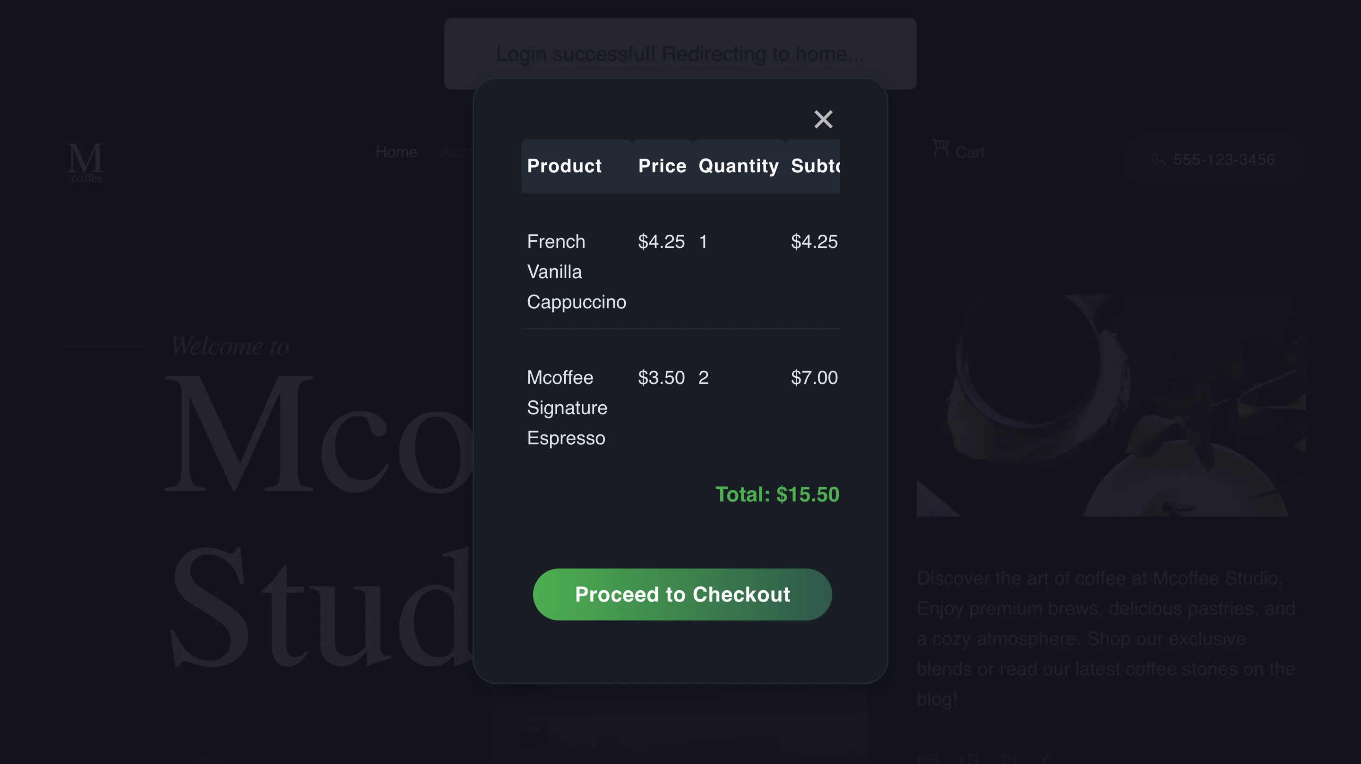Click the green Total: $15.50 text
Viewport: 1361px width, 764px height.
click(776, 495)
